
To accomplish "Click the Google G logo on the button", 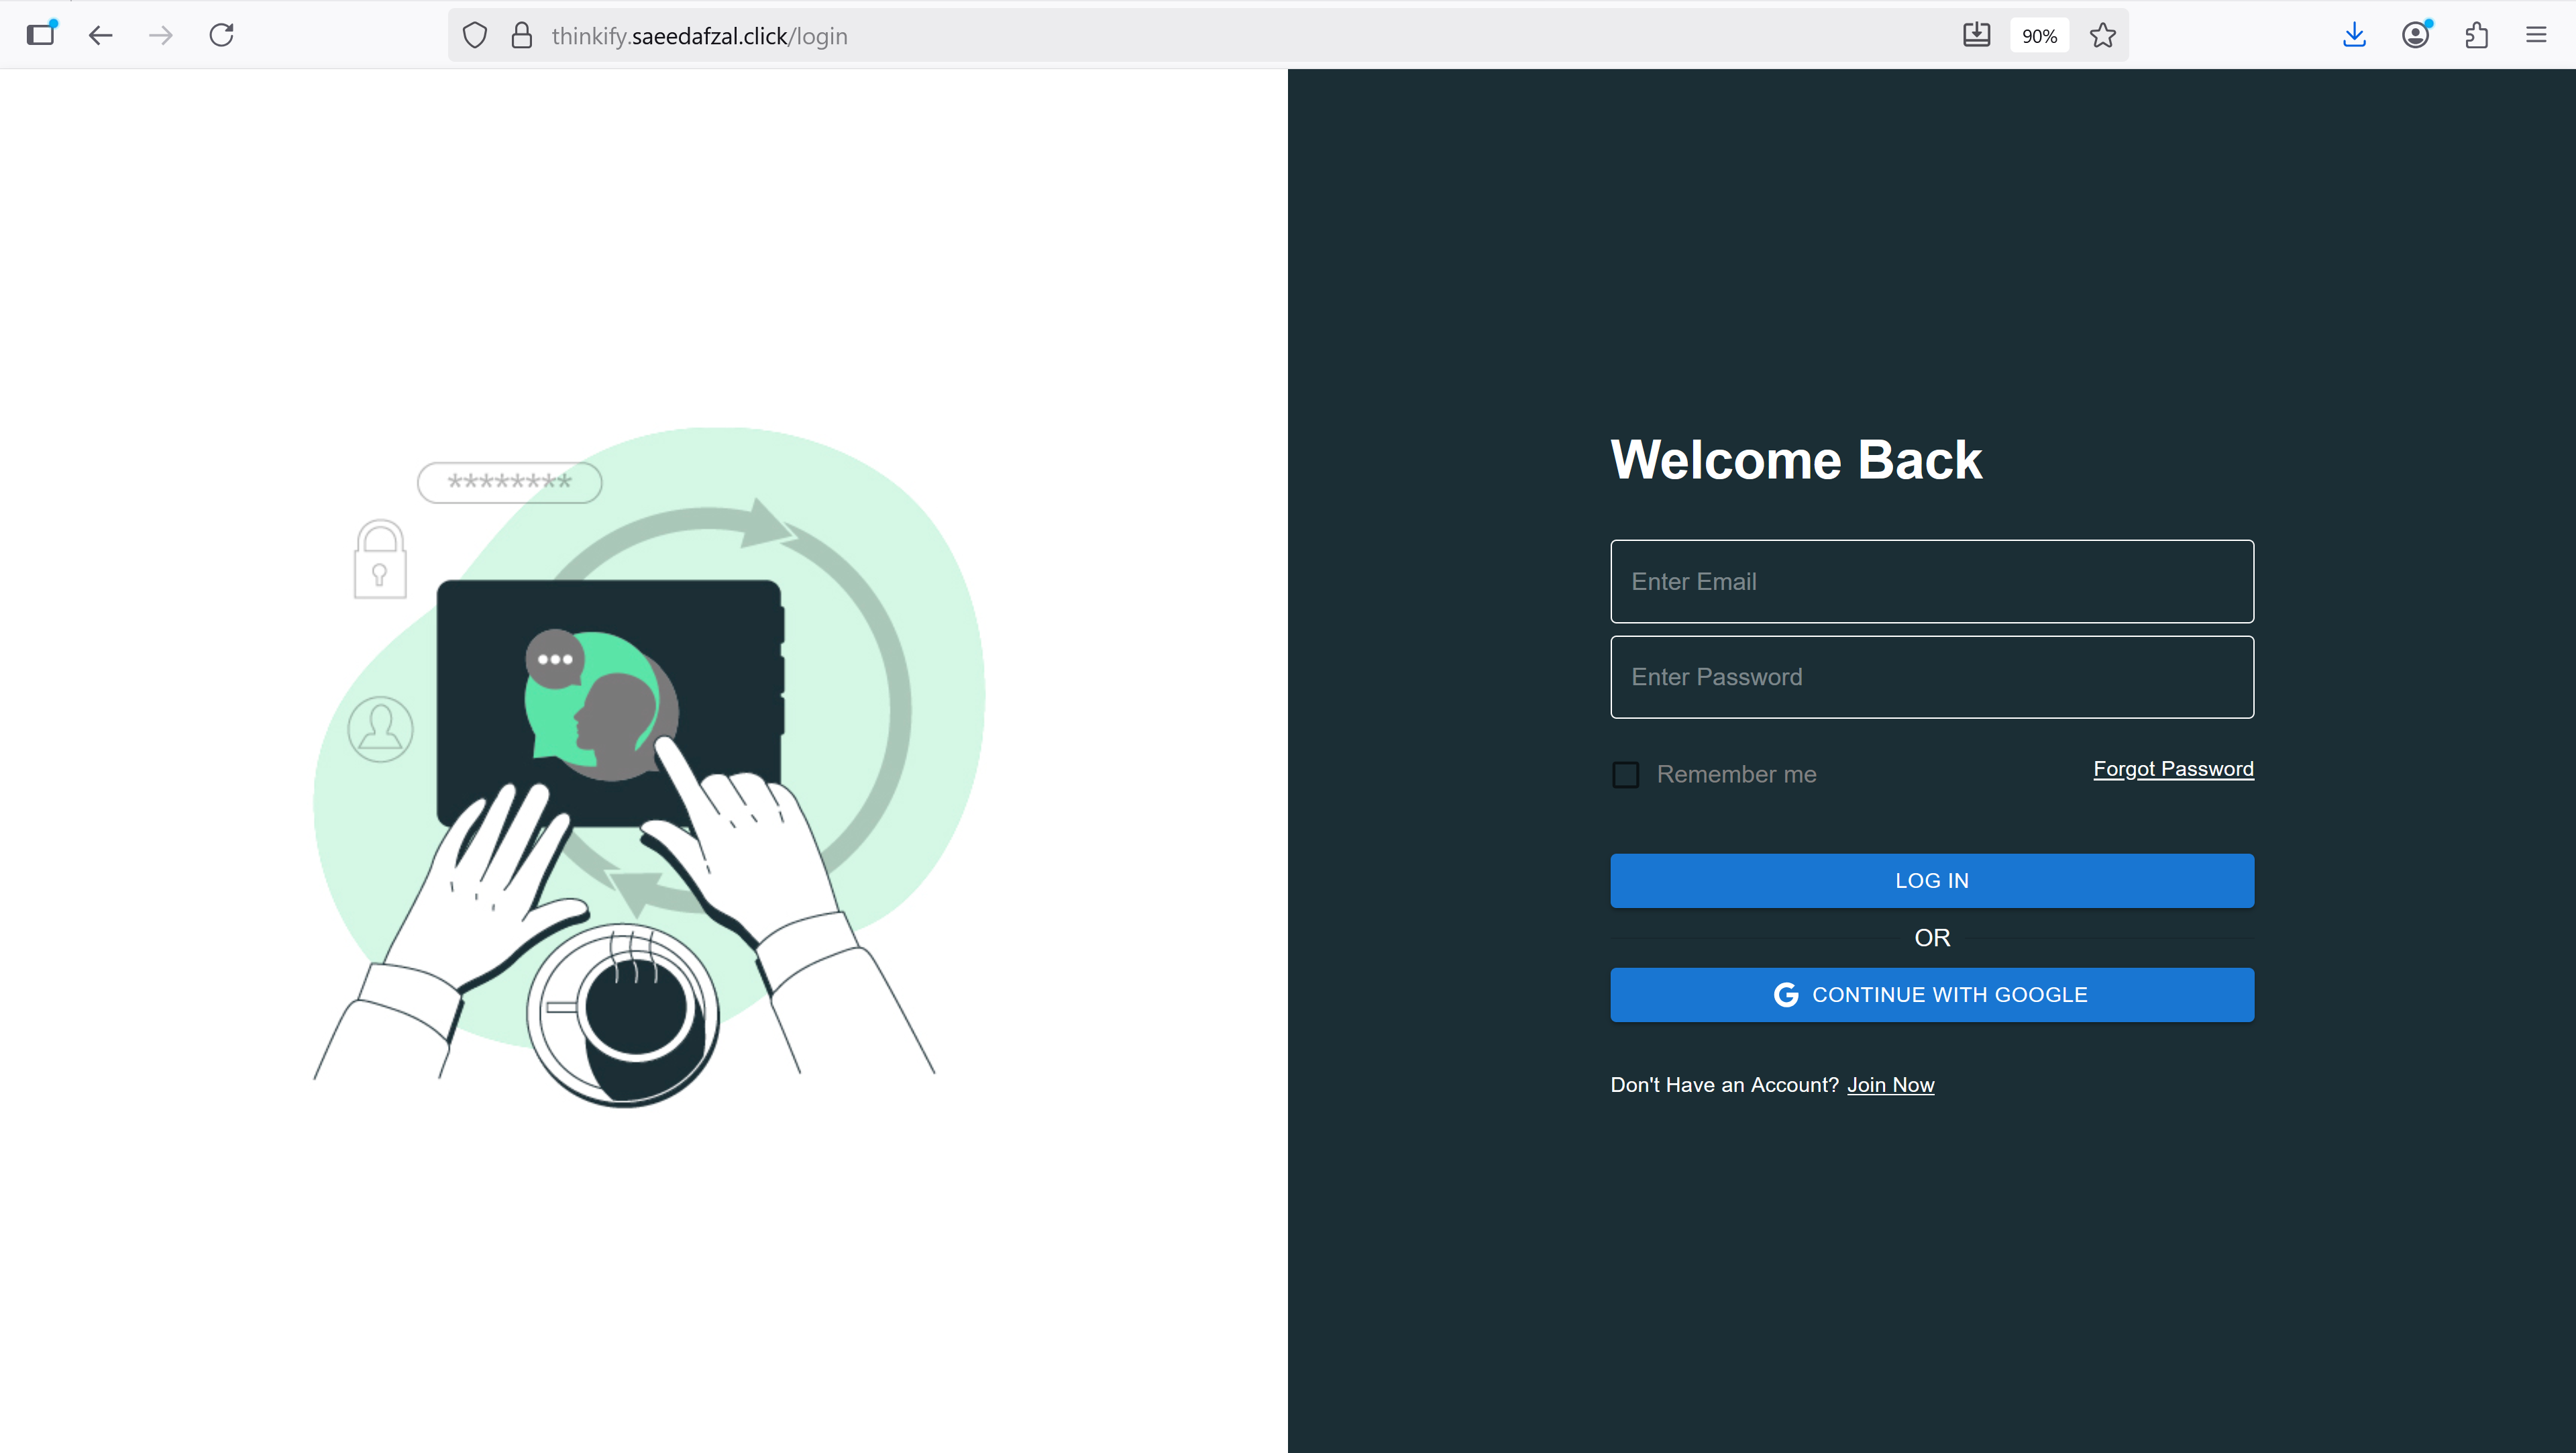I will click(1786, 994).
